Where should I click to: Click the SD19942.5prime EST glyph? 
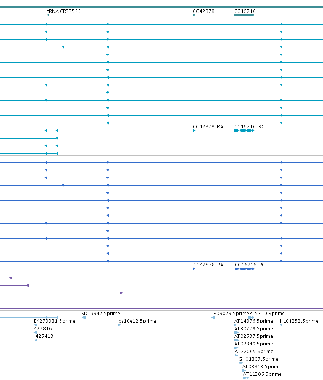(84, 317)
